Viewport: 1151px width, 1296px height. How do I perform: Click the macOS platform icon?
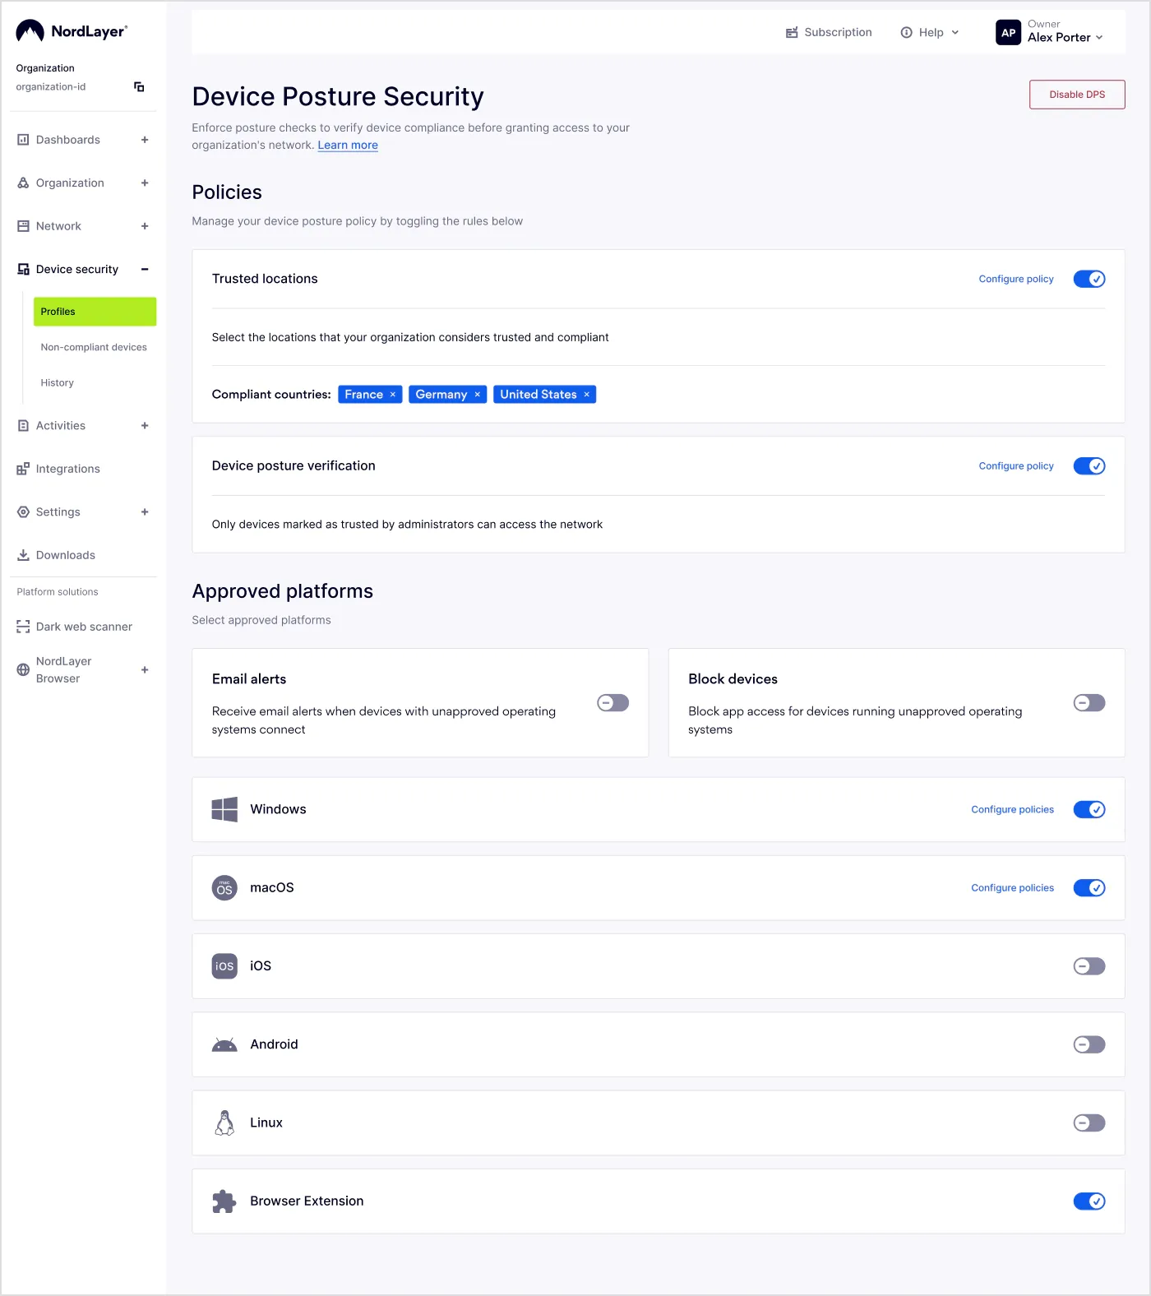pyautogui.click(x=224, y=887)
